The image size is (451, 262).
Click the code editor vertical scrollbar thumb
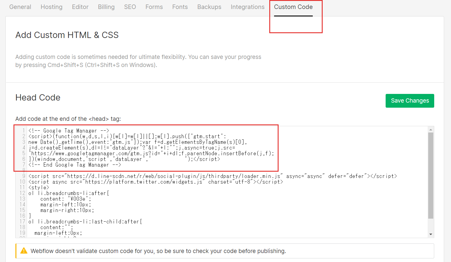(431, 176)
